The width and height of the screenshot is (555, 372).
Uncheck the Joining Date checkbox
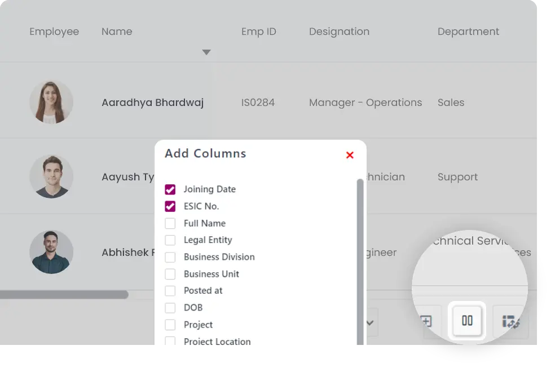coord(170,189)
